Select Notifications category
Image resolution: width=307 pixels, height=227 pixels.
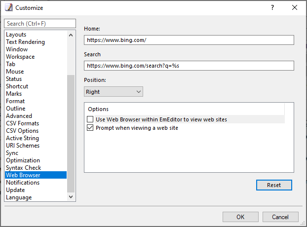pyautogui.click(x=23, y=183)
